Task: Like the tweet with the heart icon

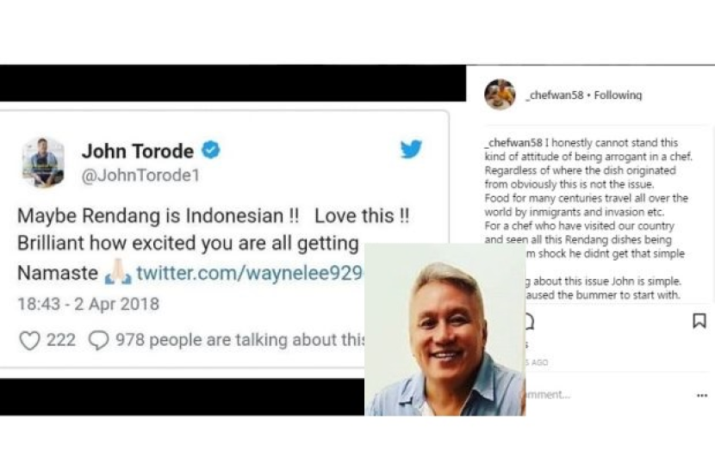Action: 29,340
